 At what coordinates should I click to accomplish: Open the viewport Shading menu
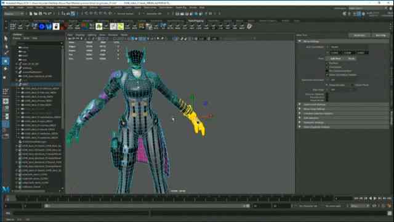coord(80,35)
